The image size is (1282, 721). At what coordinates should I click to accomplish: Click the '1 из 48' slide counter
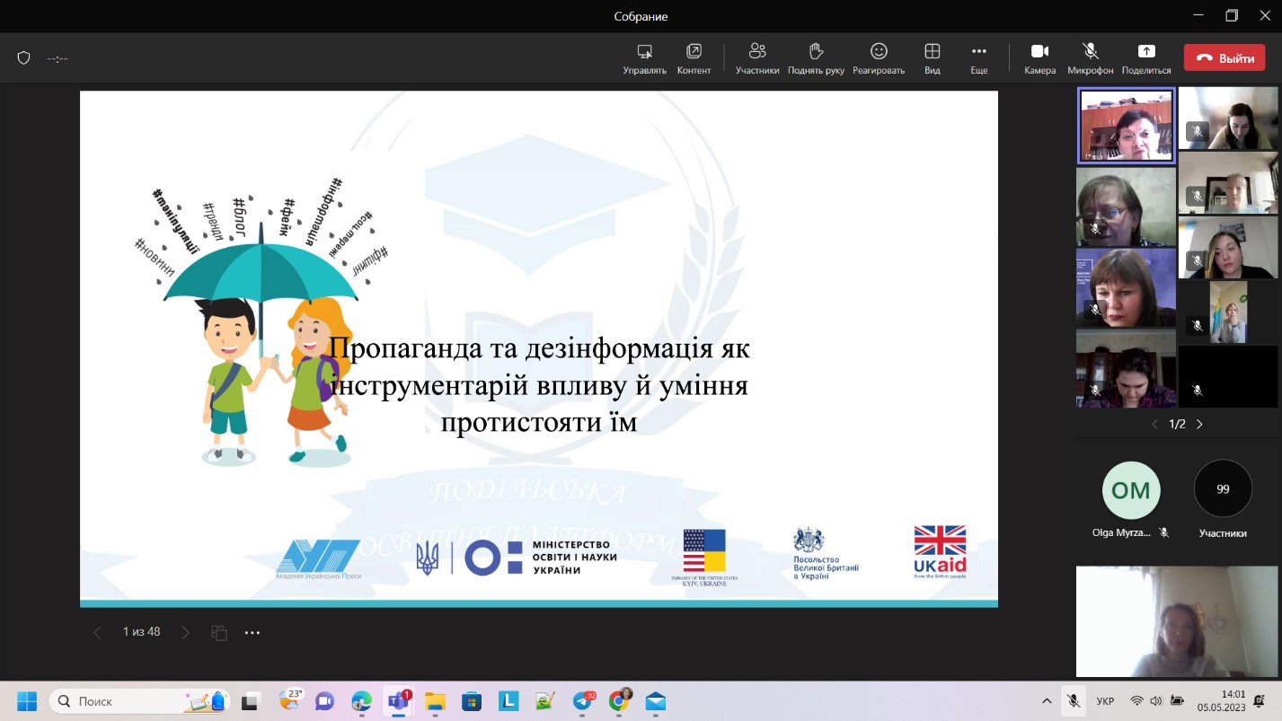[x=142, y=632]
